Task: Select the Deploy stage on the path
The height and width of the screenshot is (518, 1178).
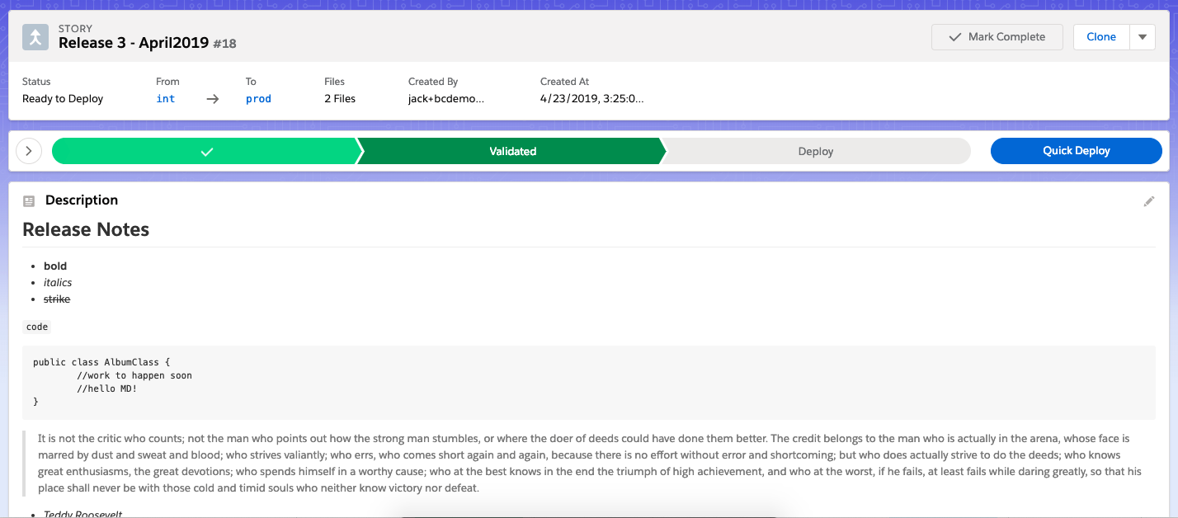Action: pos(815,151)
